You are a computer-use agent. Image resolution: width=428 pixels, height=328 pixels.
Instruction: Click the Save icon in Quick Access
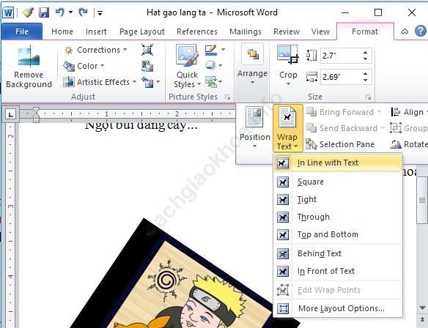tap(44, 12)
